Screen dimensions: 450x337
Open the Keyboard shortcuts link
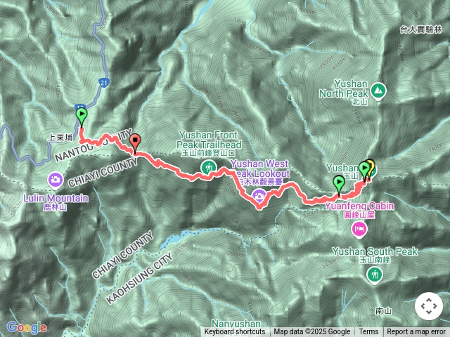235,332
